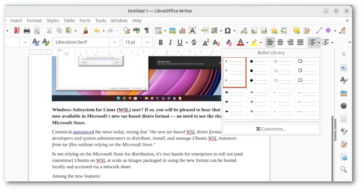Open ordered list dropdown arrow

click(332, 43)
